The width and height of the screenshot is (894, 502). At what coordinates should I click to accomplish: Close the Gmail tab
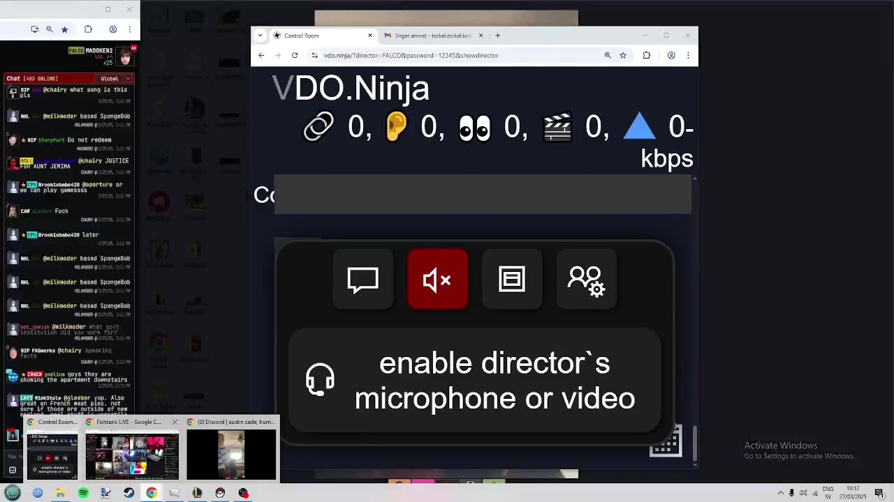[x=481, y=36]
